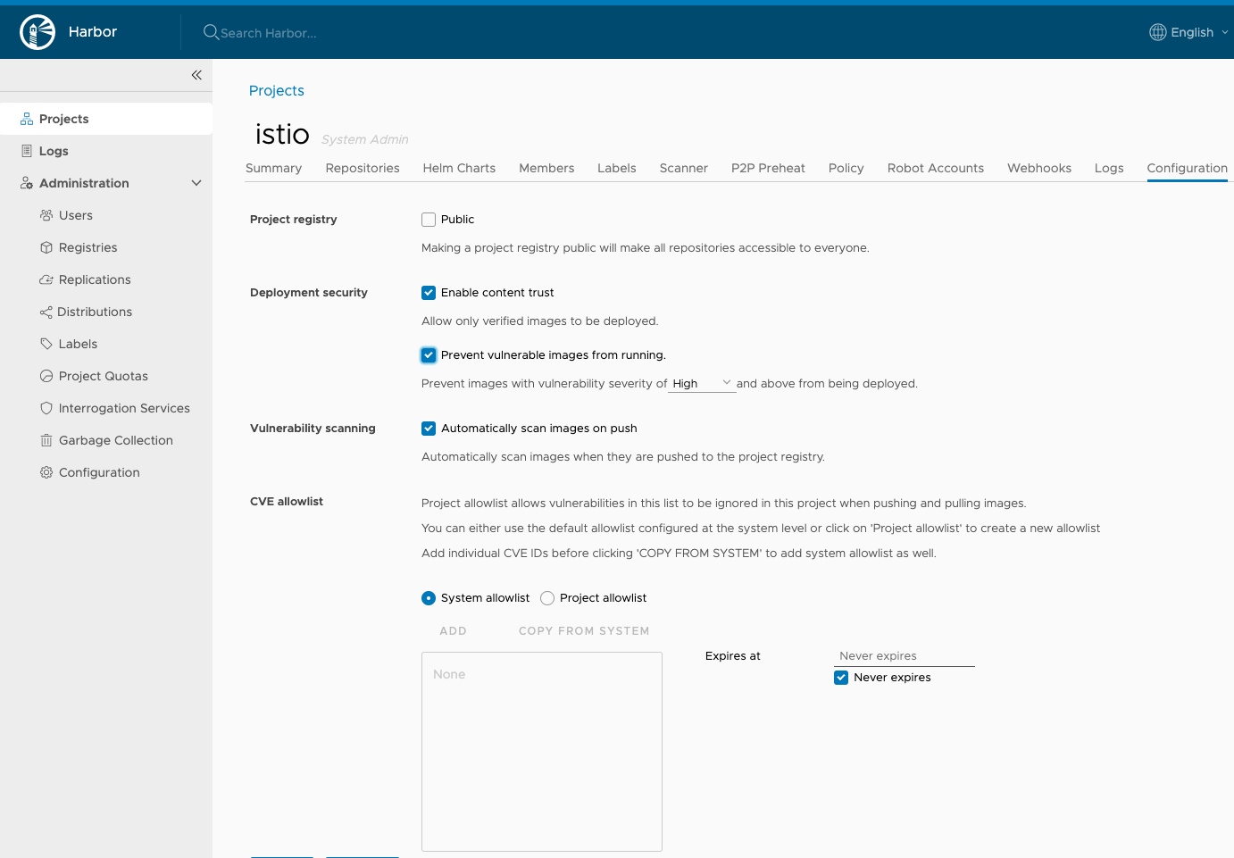Select the Project allowlist radio button
1234x858 pixels.
coord(547,598)
